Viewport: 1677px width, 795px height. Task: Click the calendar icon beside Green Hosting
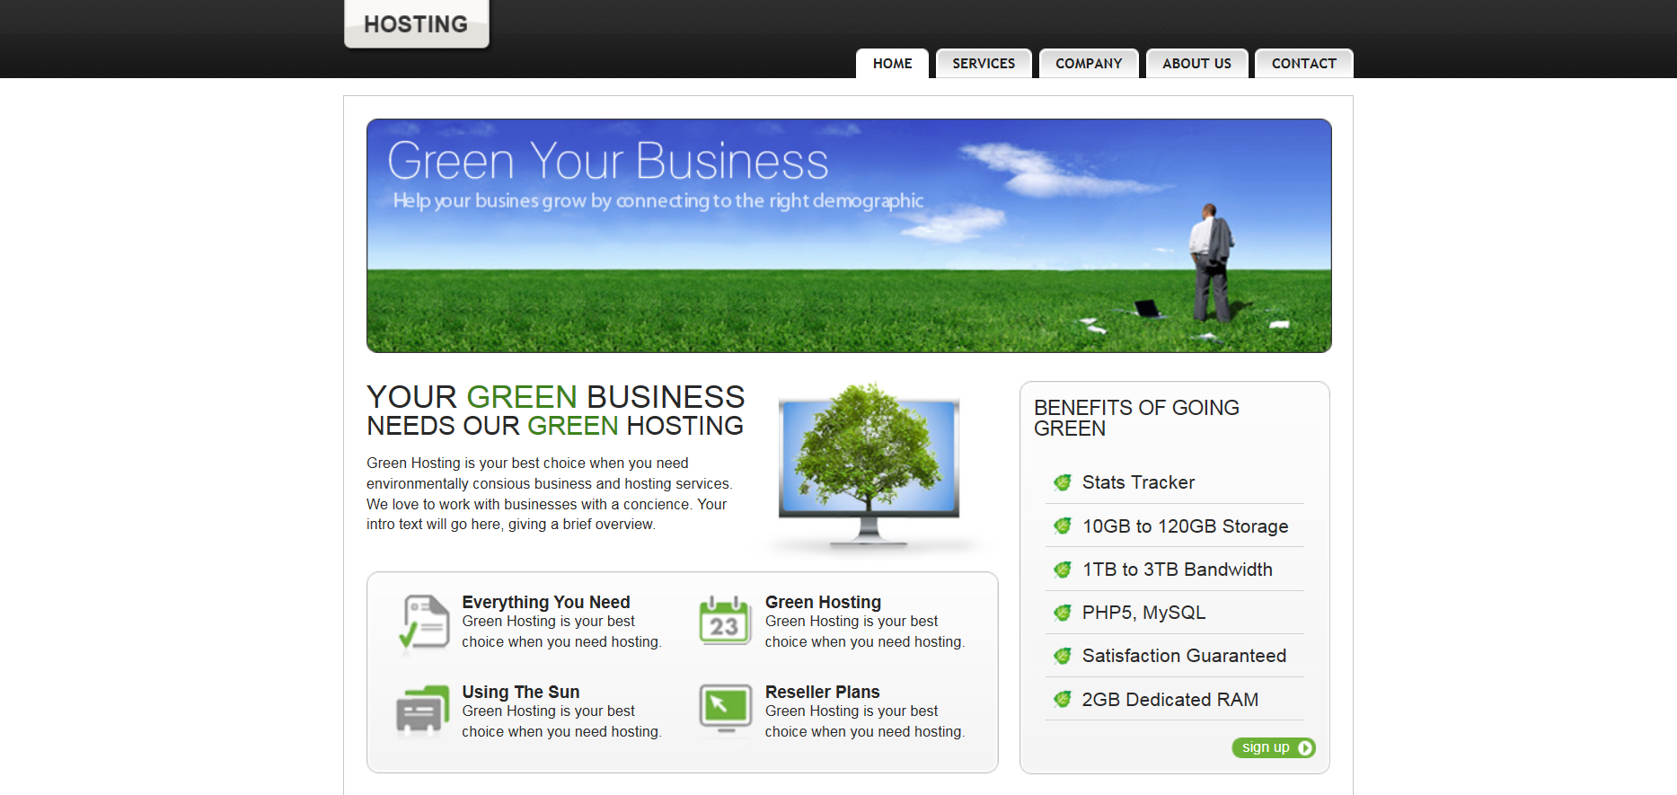[724, 621]
